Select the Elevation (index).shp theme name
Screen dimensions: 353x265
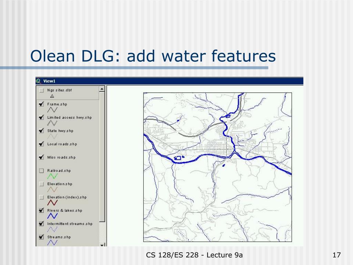pyautogui.click(x=67, y=197)
